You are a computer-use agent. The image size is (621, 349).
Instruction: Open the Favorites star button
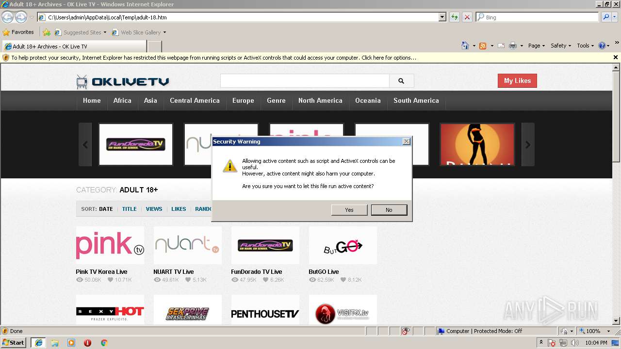[18, 32]
